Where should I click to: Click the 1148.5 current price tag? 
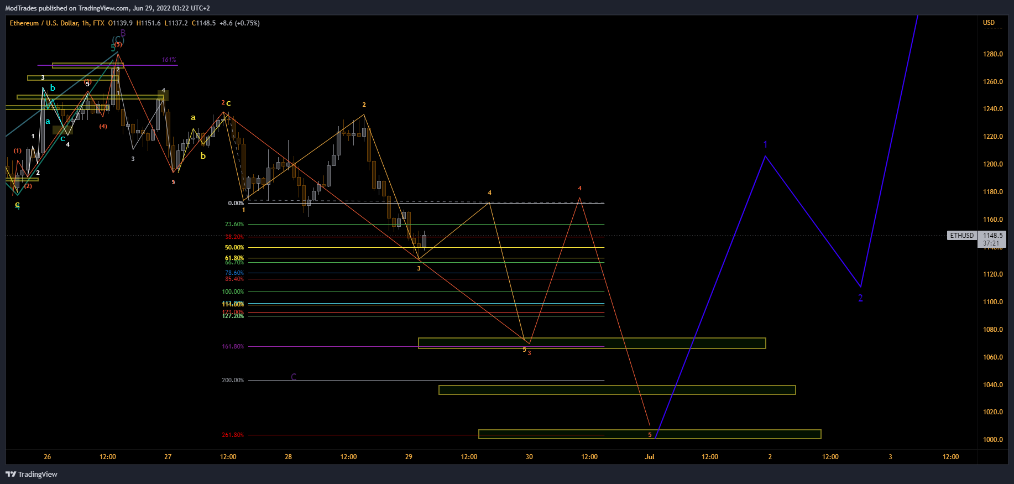992,236
